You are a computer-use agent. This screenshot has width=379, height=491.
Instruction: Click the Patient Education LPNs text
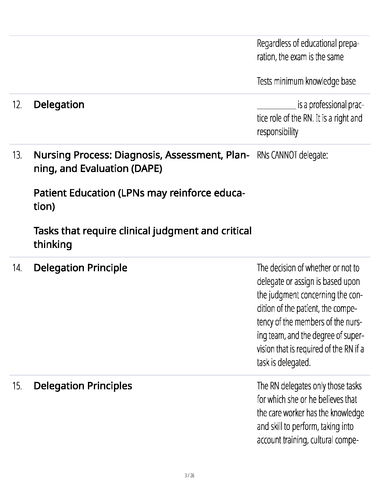point(140,199)
